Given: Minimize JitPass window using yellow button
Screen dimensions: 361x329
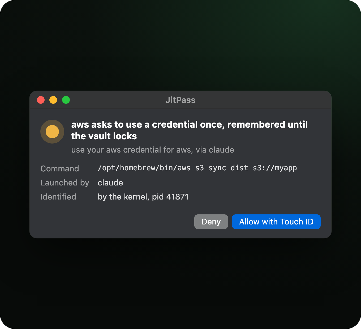Looking at the screenshot, I should 53,100.
